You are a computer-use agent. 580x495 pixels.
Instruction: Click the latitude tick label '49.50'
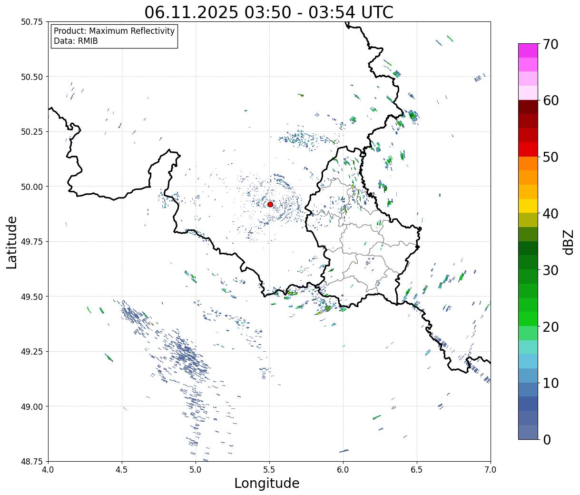pos(31,297)
